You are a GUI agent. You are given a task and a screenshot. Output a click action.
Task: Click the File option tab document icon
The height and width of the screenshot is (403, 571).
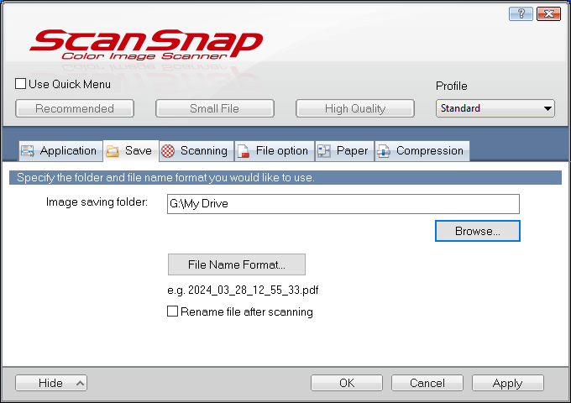[244, 151]
